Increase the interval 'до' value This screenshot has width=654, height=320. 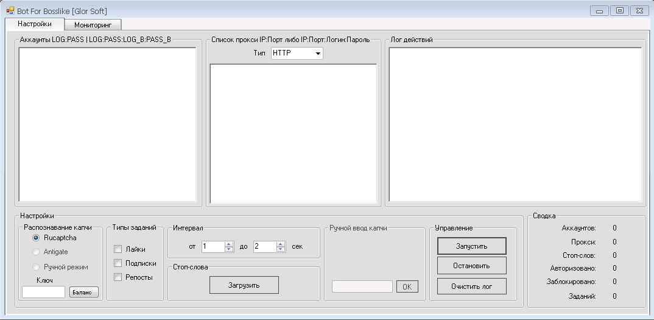[280, 244]
